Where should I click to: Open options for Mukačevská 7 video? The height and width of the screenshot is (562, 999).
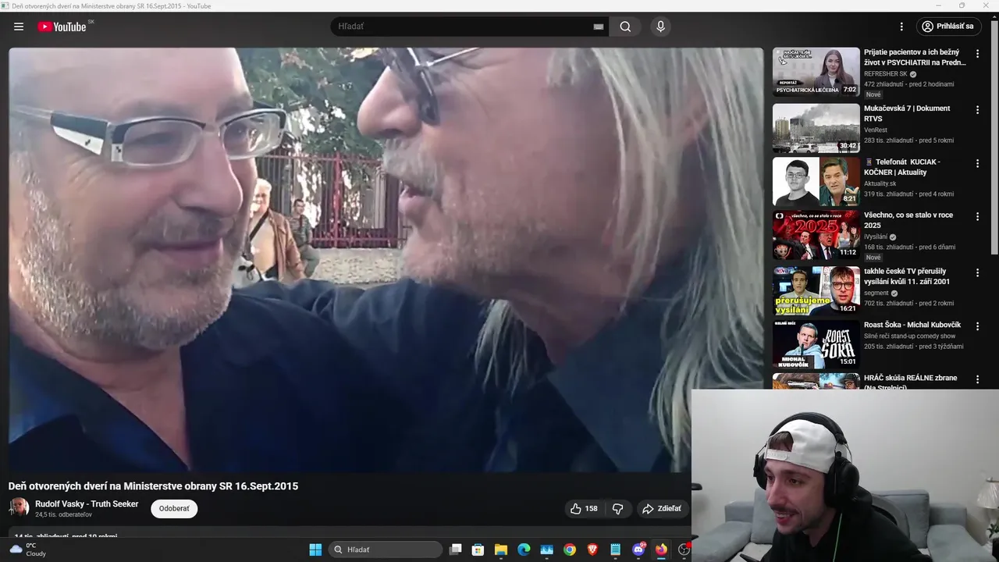pos(977,110)
